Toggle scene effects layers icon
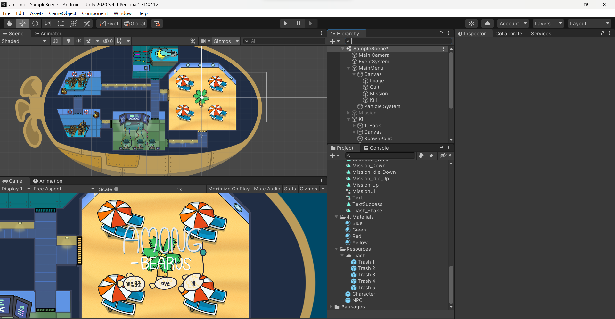 (x=89, y=41)
